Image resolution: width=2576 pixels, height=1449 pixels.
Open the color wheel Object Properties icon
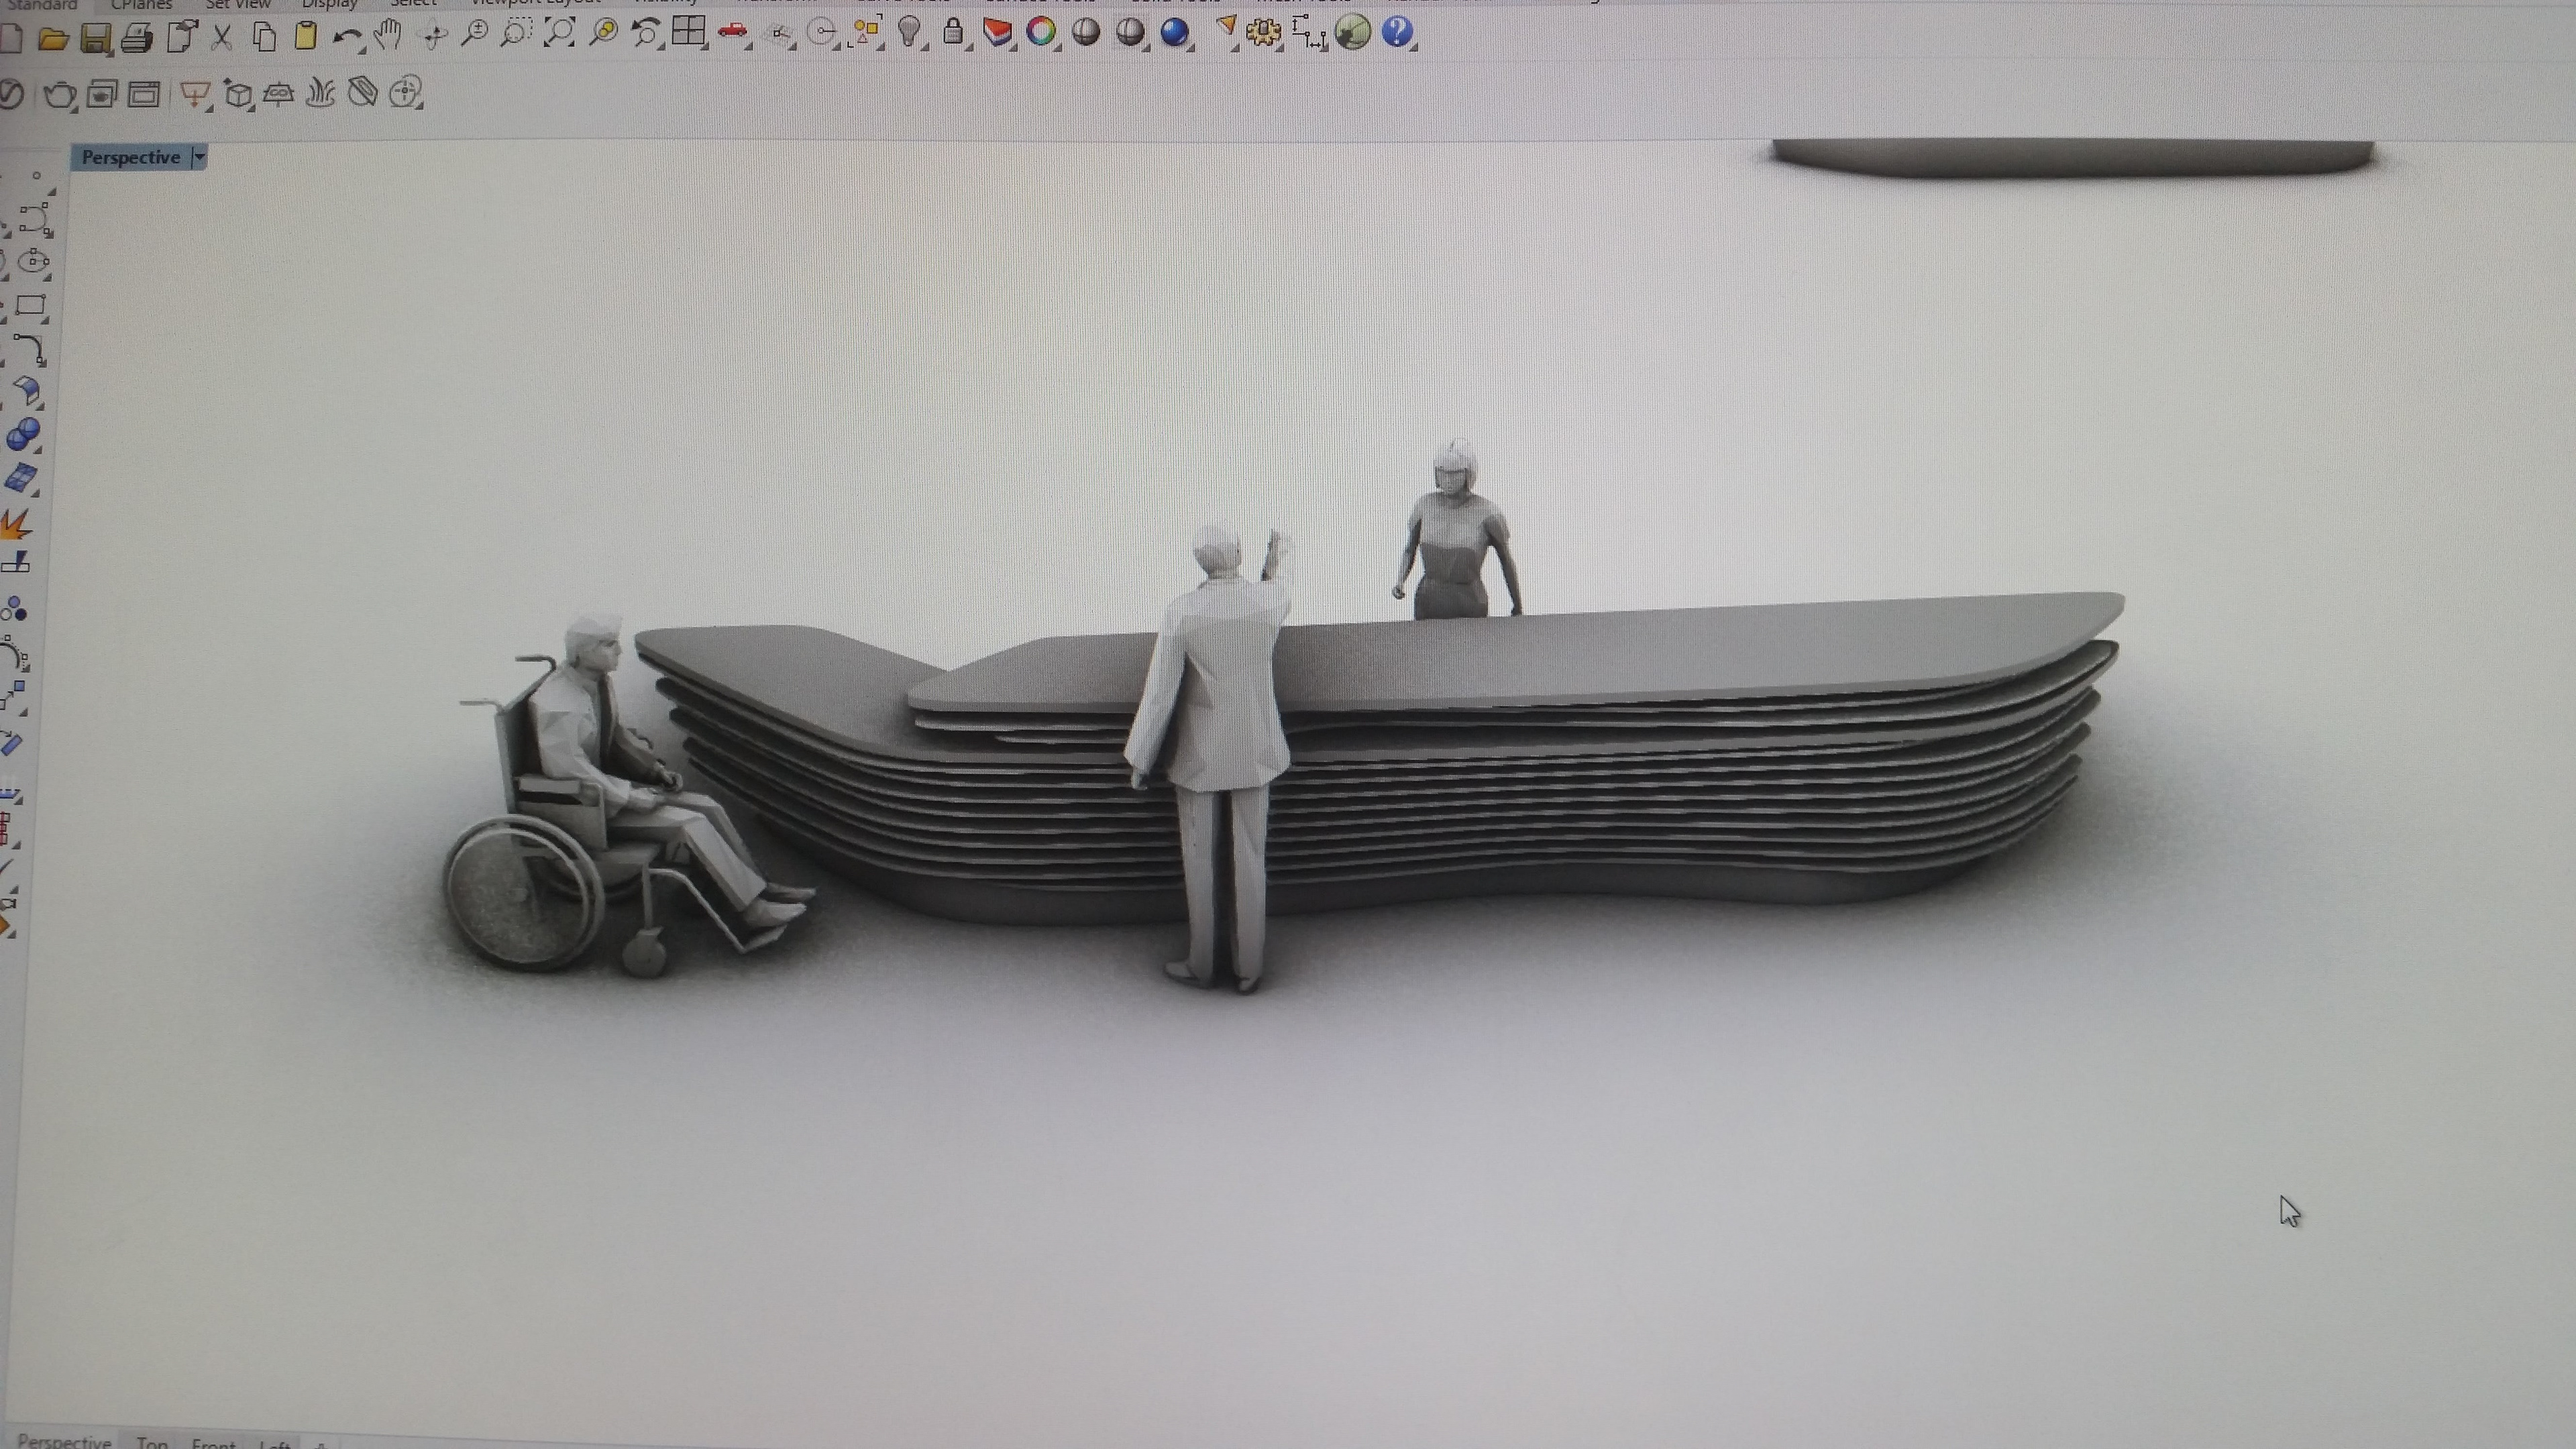coord(1041,32)
